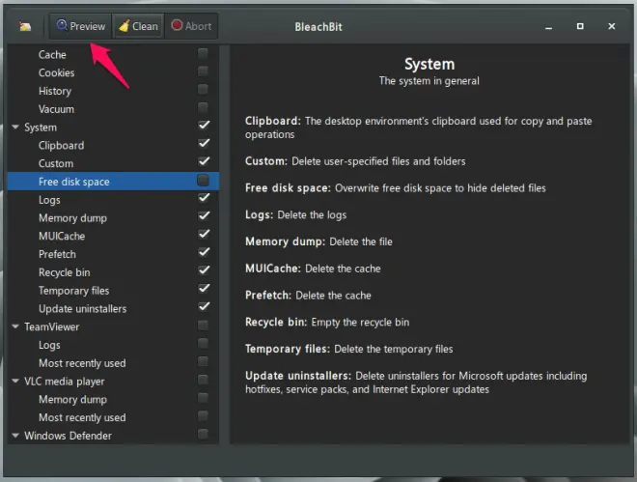Screen dimensions: 637x482
Task: Select the Recycle bin row
Action: pyautogui.click(x=113, y=272)
